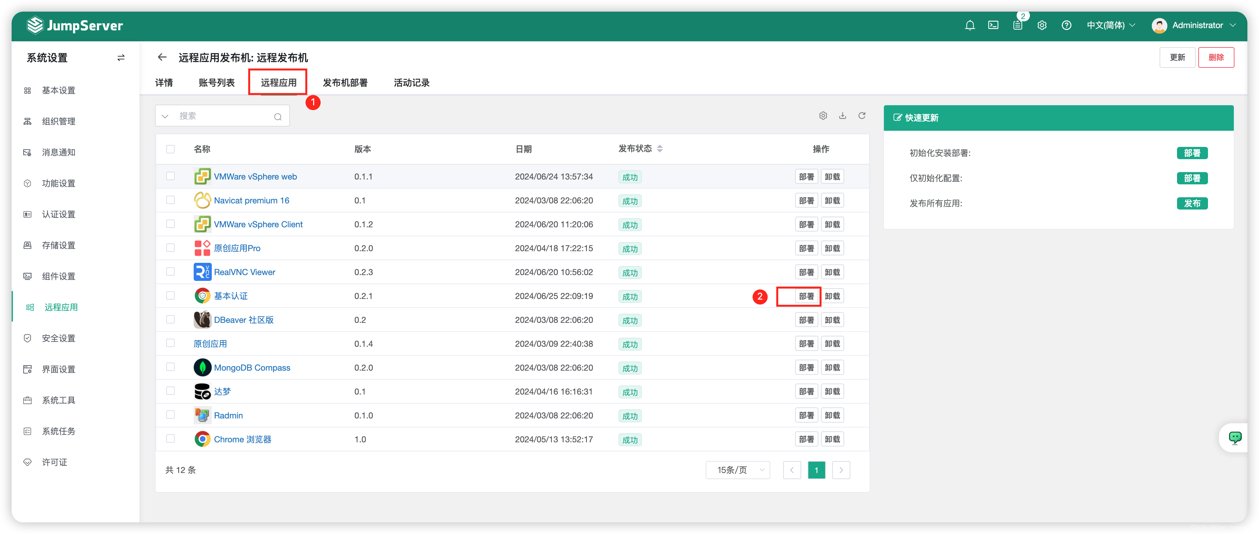Open the notification bell icon
Image resolution: width=1259 pixels, height=534 pixels.
[970, 25]
